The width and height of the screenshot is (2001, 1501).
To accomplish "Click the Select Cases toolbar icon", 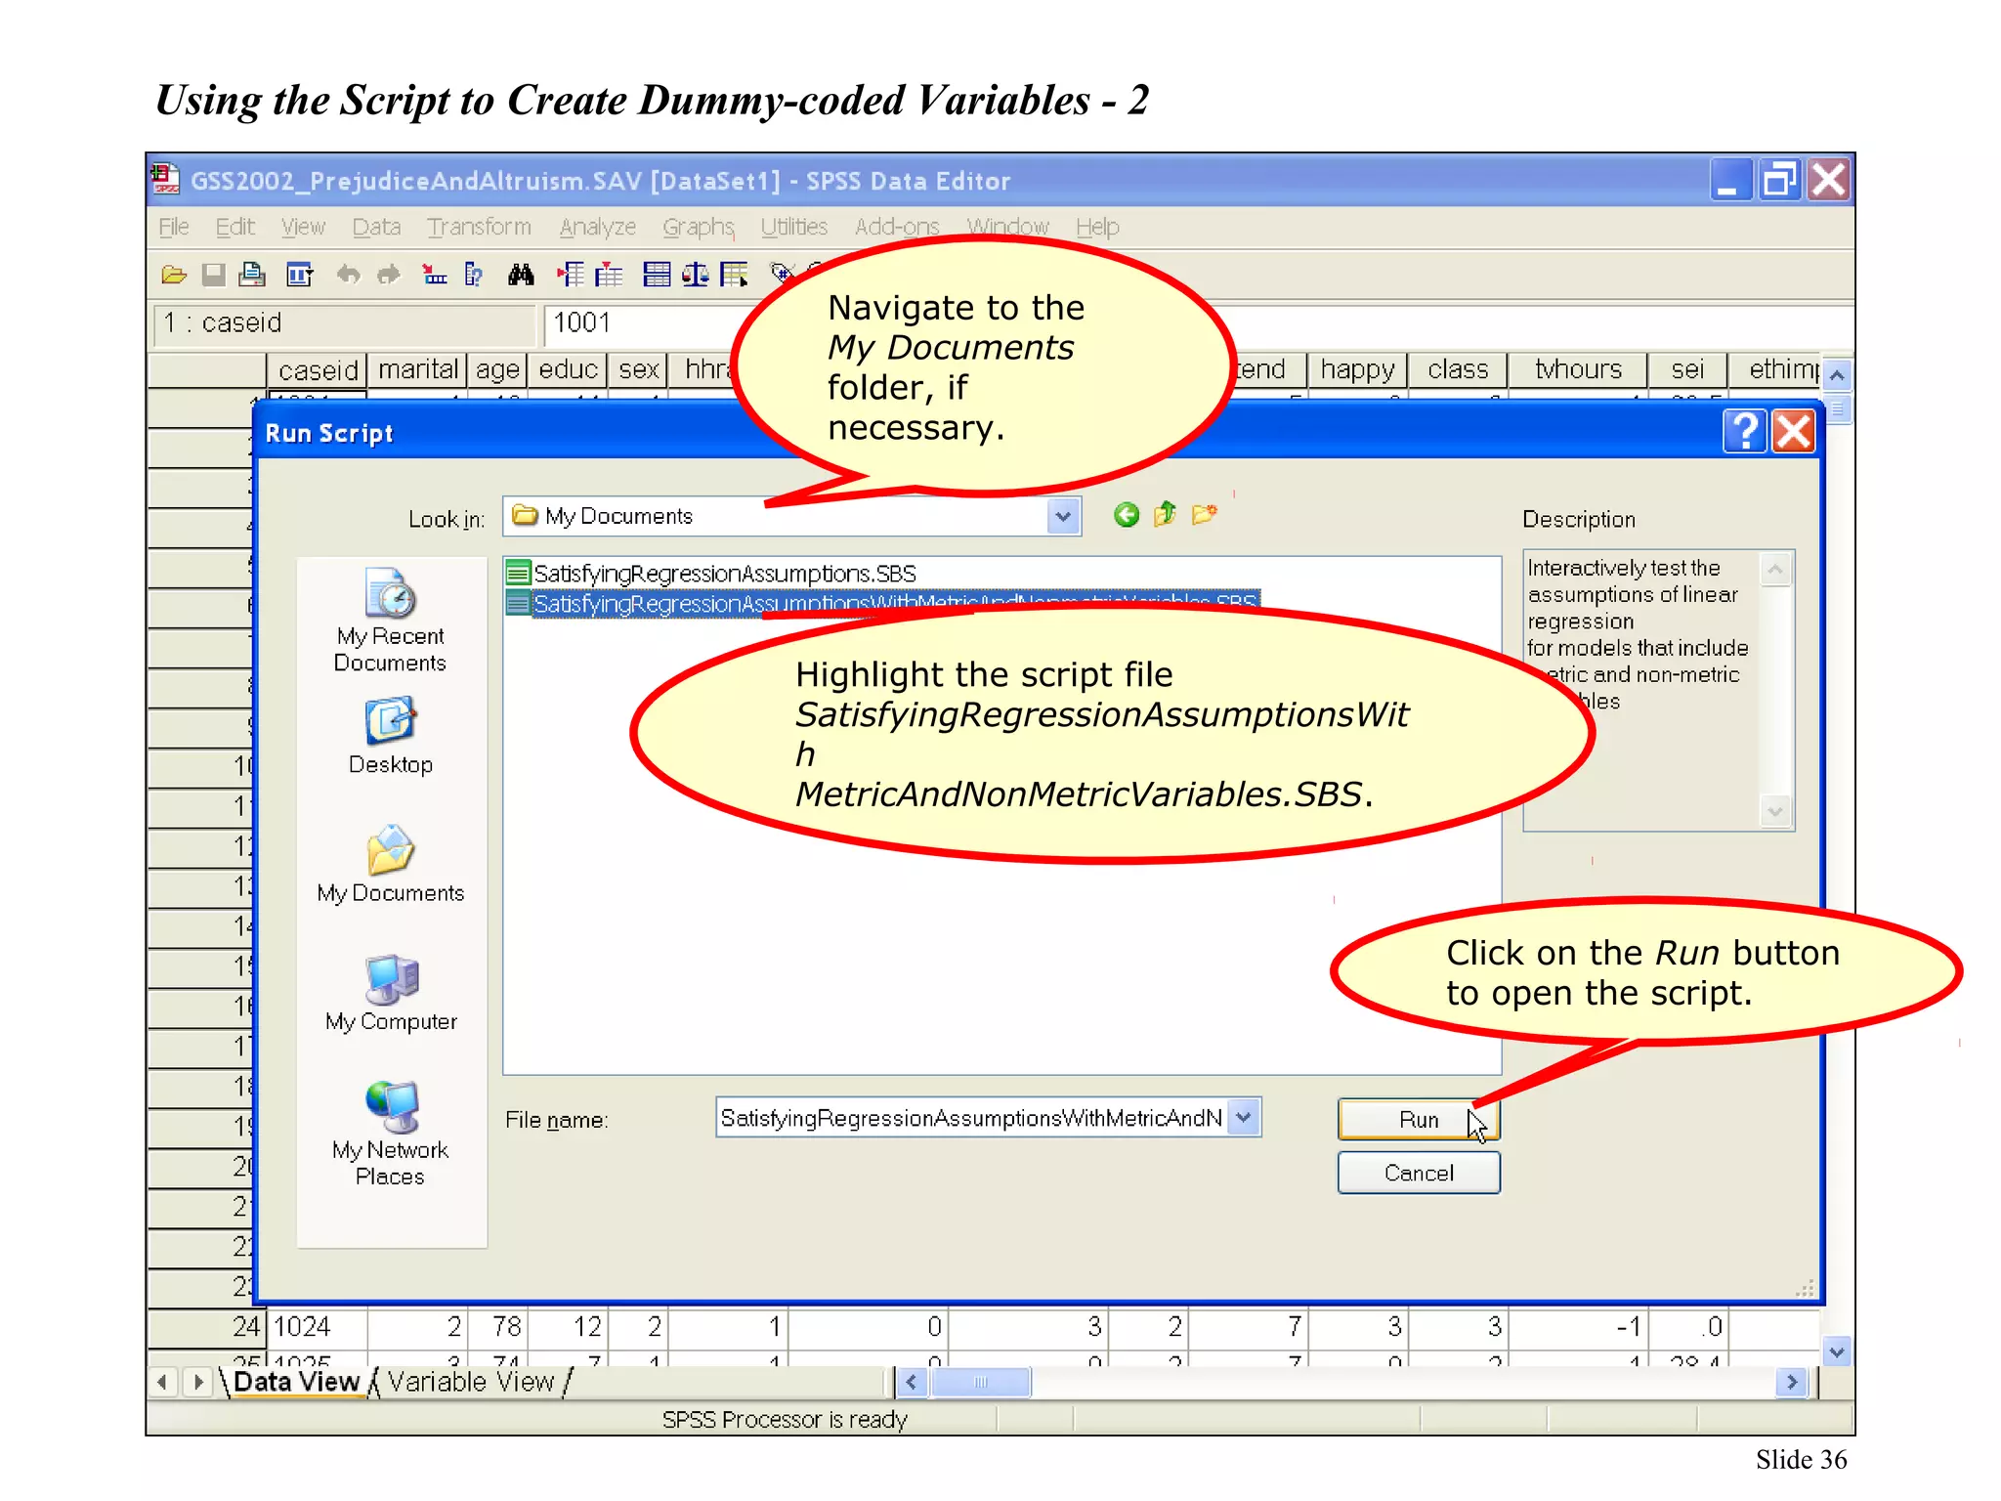I will coord(735,276).
